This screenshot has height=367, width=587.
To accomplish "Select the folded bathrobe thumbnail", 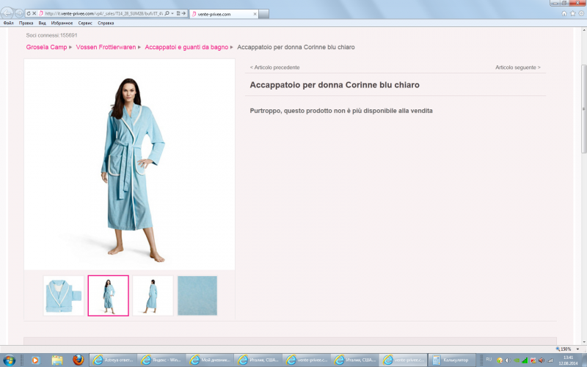I will [64, 296].
